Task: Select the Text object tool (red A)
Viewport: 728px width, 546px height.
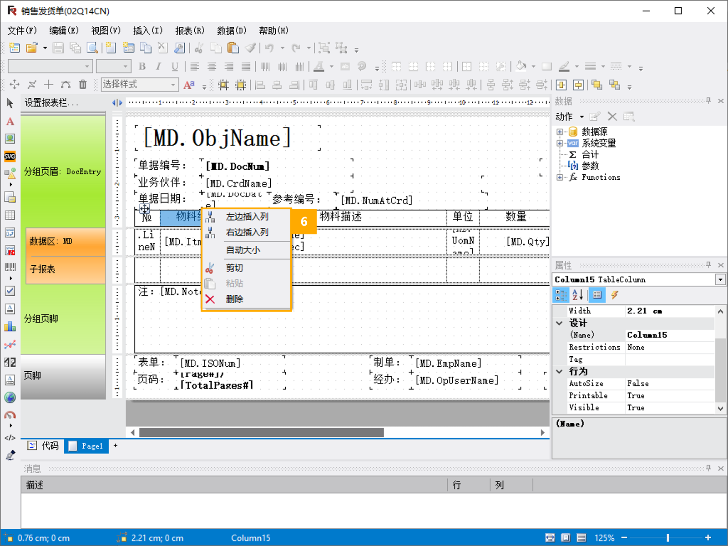Action: [10, 121]
